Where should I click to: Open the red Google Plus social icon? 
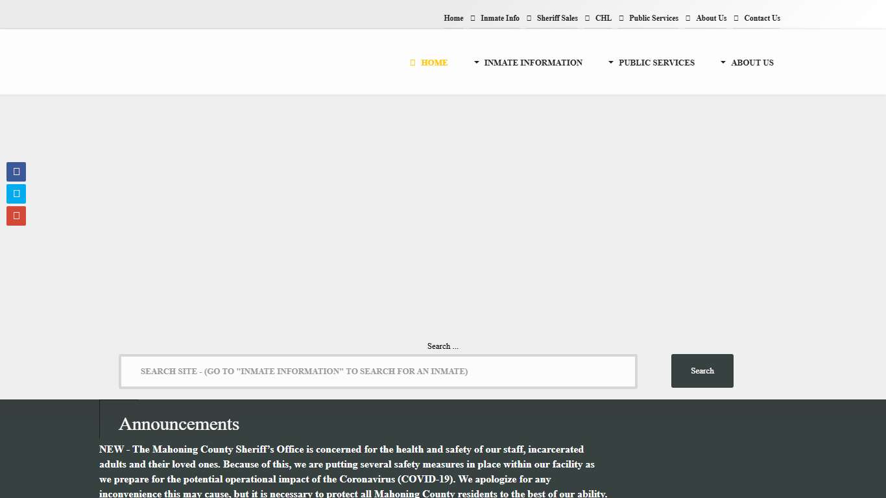[16, 216]
